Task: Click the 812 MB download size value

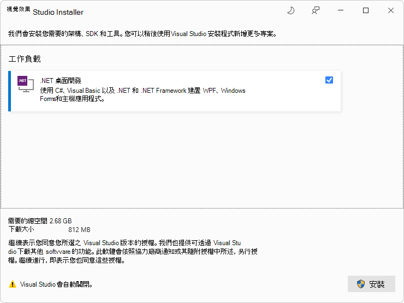Action: [x=79, y=229]
